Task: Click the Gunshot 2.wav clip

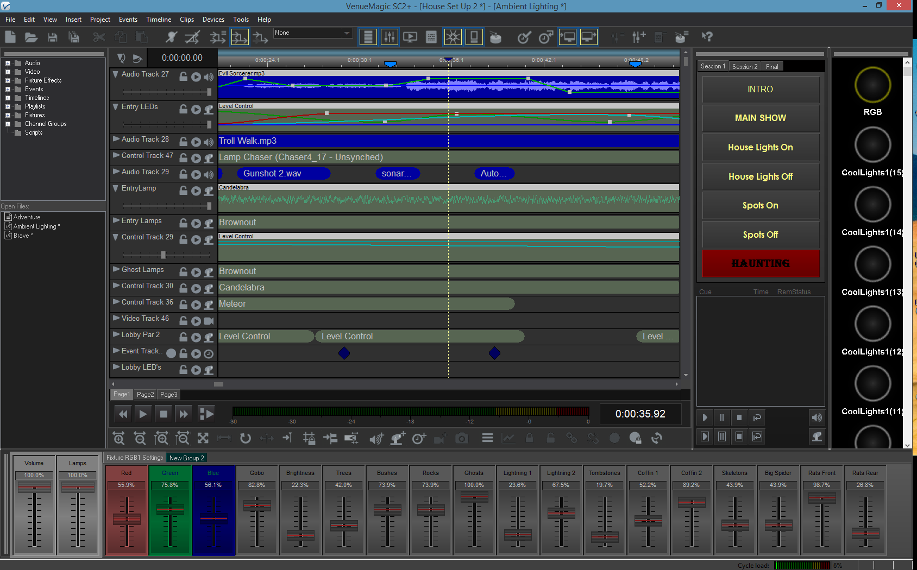Action: coord(283,174)
